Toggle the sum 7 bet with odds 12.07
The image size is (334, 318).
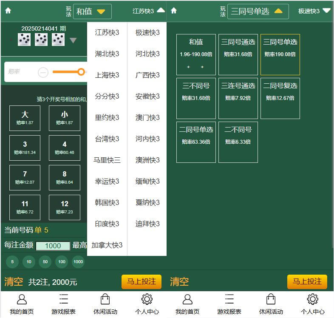click(x=25, y=177)
